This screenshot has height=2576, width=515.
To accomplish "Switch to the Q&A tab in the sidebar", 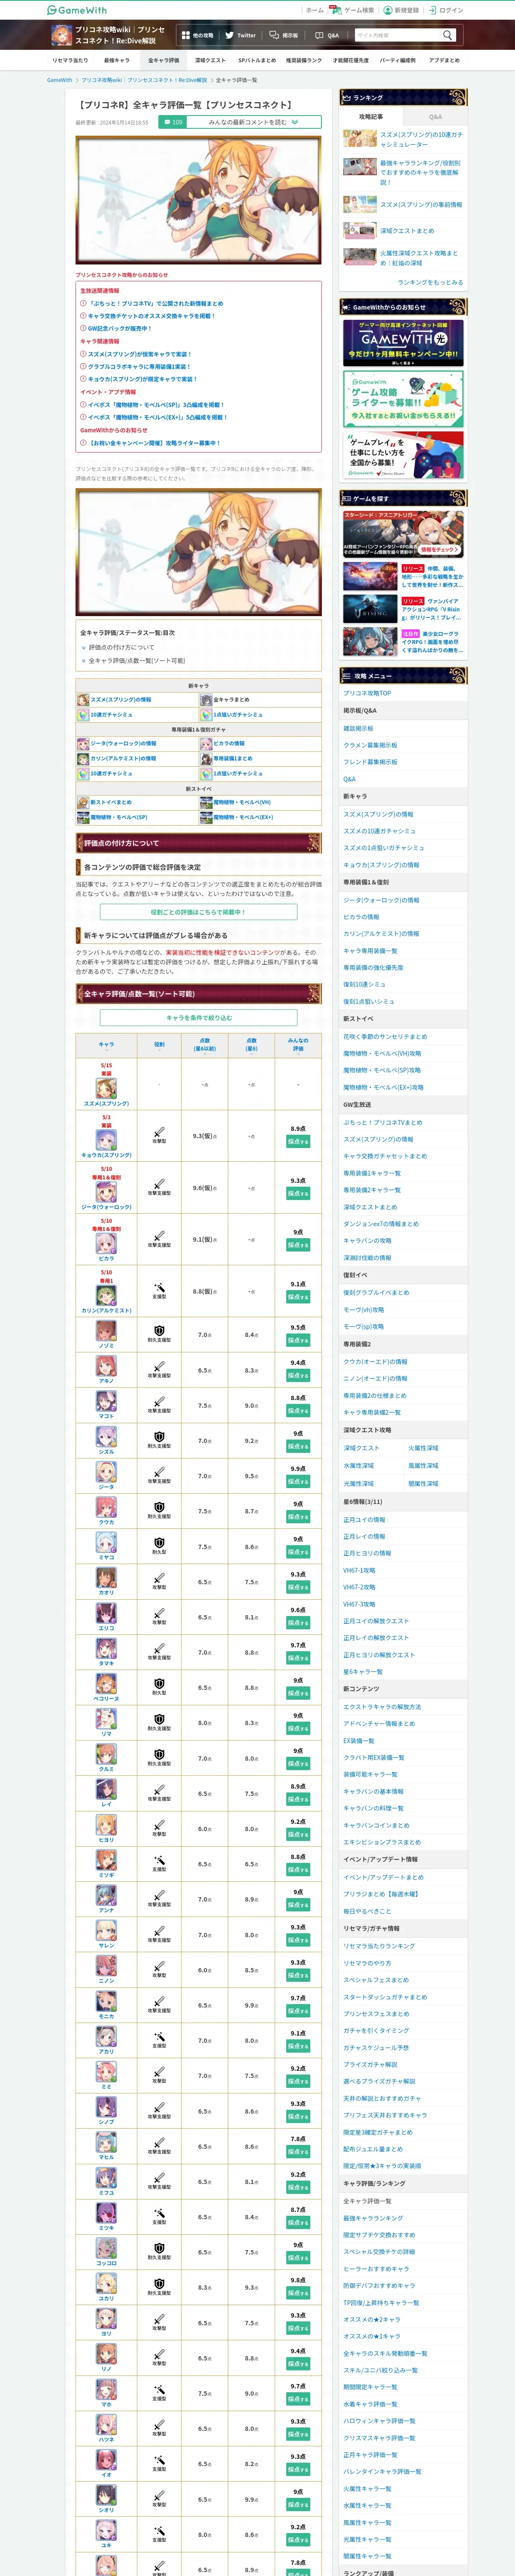I will click(435, 116).
